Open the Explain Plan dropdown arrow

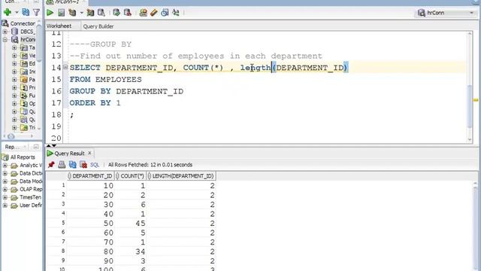click(x=82, y=13)
